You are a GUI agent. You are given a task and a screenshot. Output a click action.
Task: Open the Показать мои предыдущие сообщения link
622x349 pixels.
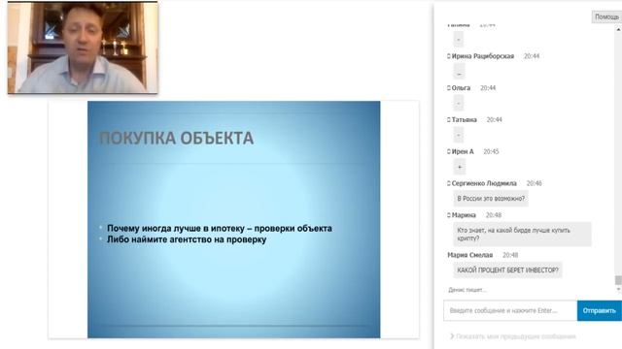[x=516, y=336]
